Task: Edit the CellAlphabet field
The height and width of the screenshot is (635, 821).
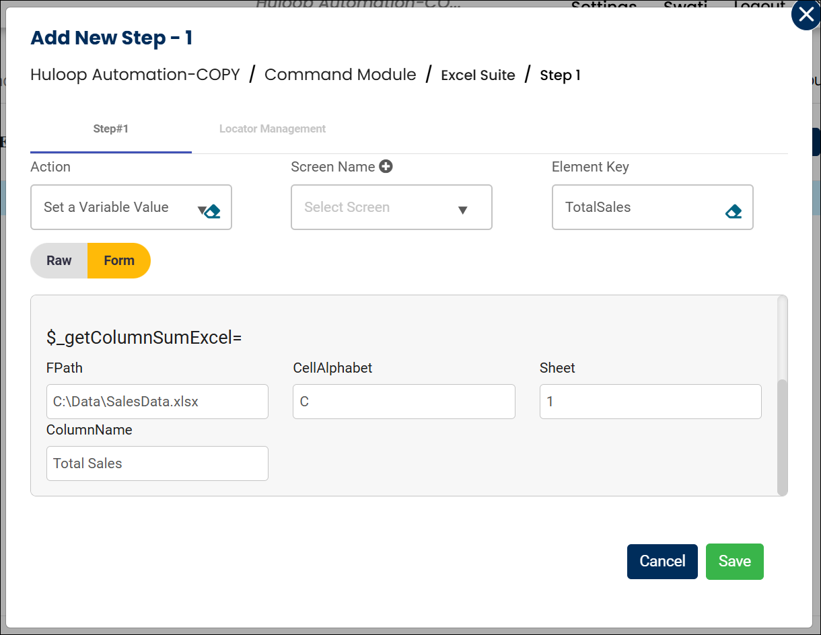Action: point(404,402)
